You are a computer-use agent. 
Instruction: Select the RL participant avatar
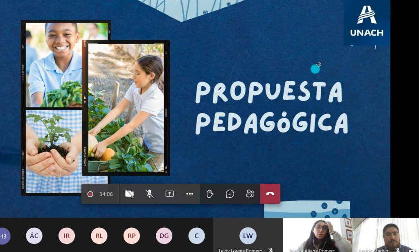click(99, 236)
